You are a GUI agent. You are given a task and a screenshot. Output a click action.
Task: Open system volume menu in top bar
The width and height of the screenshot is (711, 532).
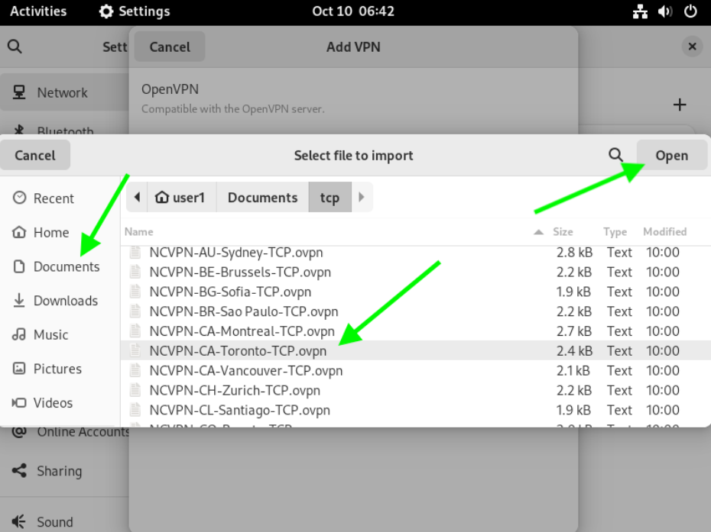point(665,11)
